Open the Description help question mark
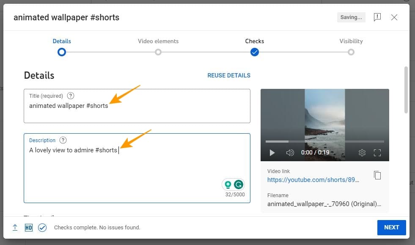This screenshot has width=415, height=245. coord(63,140)
